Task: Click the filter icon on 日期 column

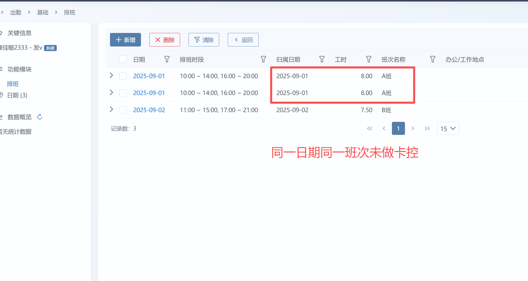Action: [x=167, y=60]
